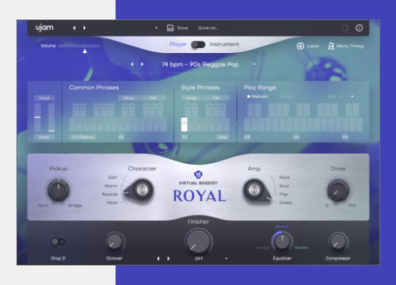Screen dimensions: 396x285
Task: Click the Compressor knob
Action: (338, 241)
